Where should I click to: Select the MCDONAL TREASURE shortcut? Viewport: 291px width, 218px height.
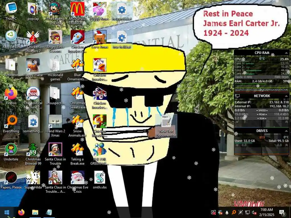click(77, 13)
